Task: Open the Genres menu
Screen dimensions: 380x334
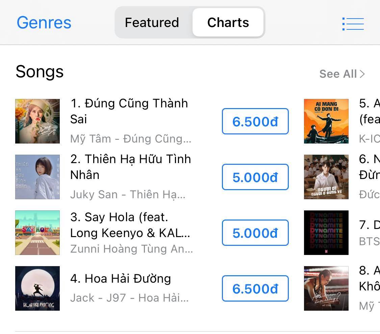Action: coord(44,23)
